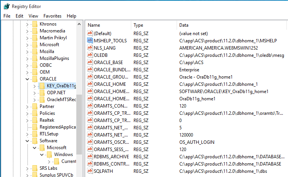Collapse the Software key
This screenshot has height=177, width=288.
[x=27, y=141]
